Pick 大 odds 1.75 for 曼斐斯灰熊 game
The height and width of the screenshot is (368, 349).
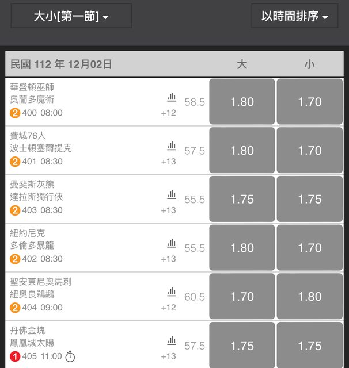pyautogui.click(x=242, y=200)
